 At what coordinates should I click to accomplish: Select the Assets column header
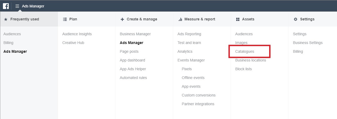click(x=260, y=19)
